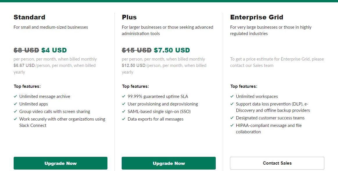Click checkmark next to SAML-based single sign-on
The image size is (338, 171).
pos(124,112)
